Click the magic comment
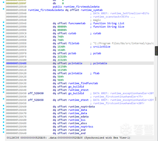Image resolution: width=158 pixels, height=141 pixels. [x=97, y=20]
